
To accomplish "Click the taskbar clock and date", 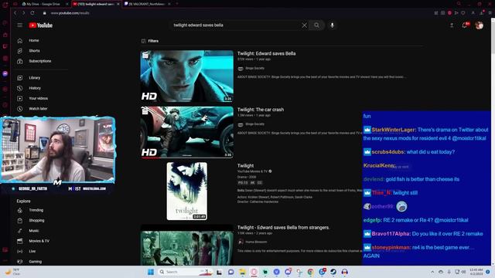I will (x=476, y=272).
